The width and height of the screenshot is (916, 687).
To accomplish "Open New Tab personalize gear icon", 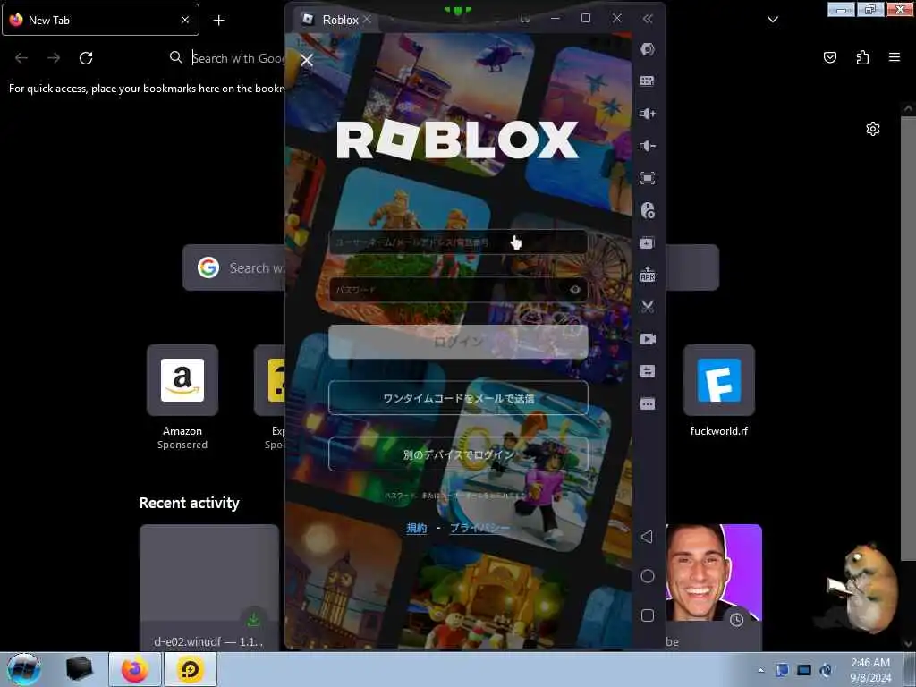I will pos(873,129).
